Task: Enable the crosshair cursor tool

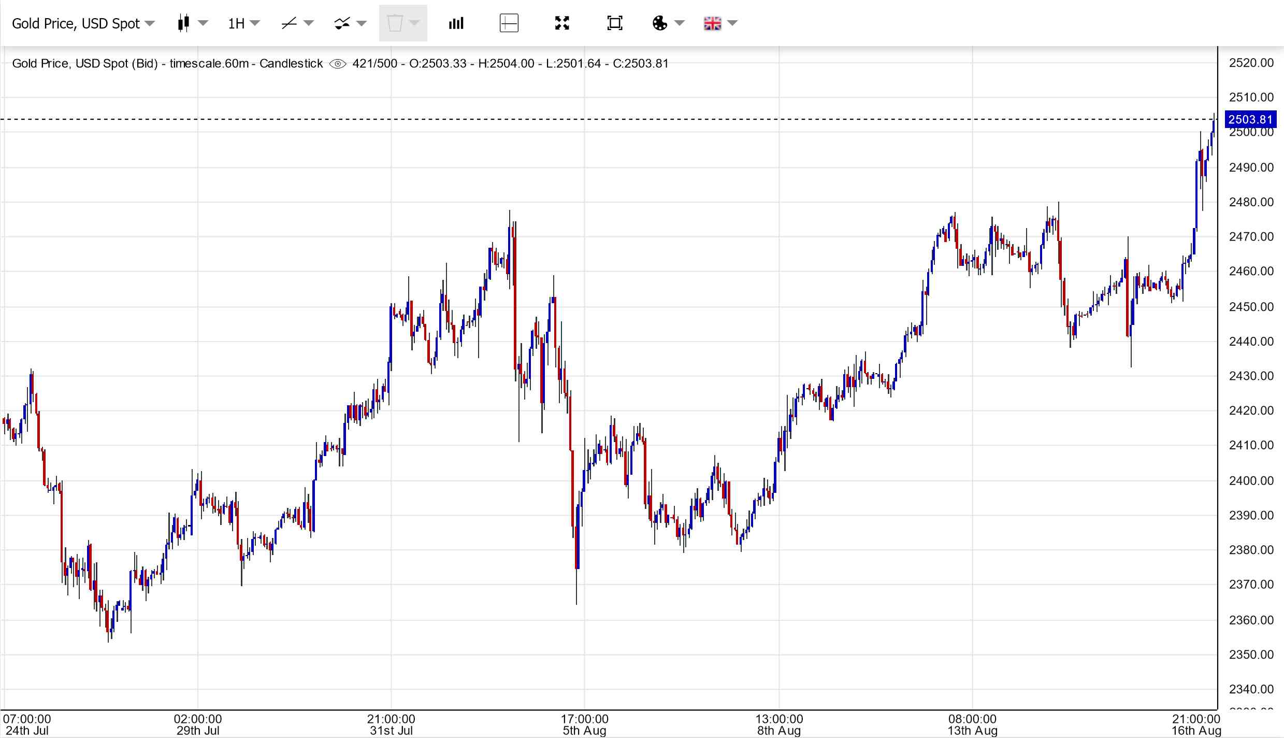Action: 509,23
